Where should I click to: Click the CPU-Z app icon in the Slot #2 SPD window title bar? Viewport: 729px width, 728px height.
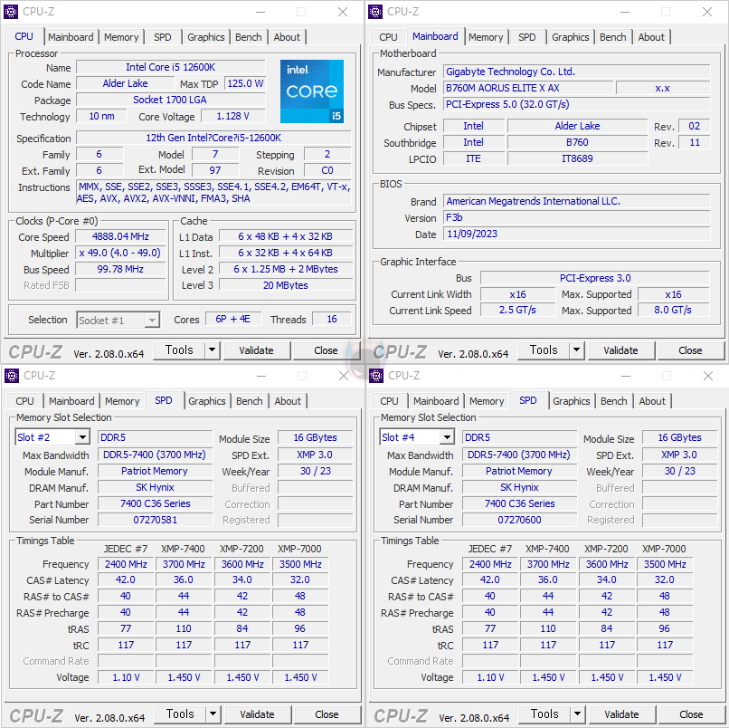click(x=12, y=376)
